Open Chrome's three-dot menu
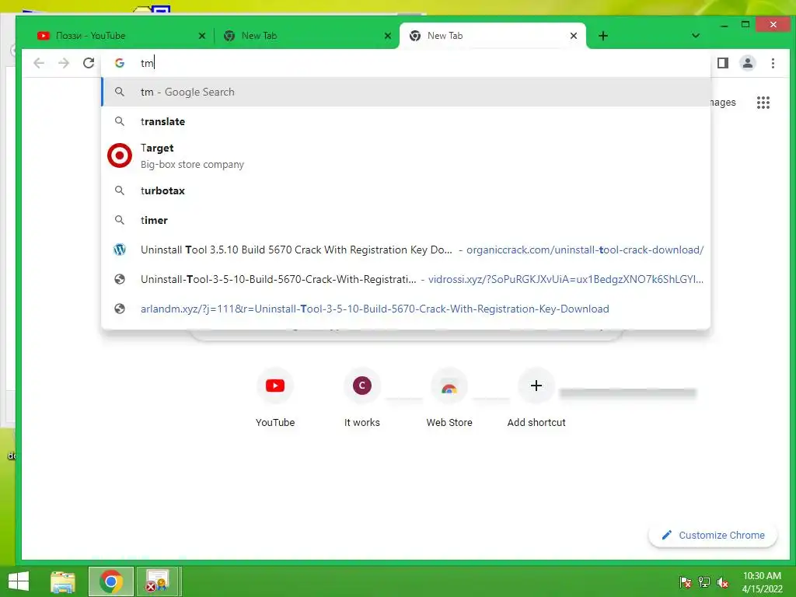 pos(773,63)
